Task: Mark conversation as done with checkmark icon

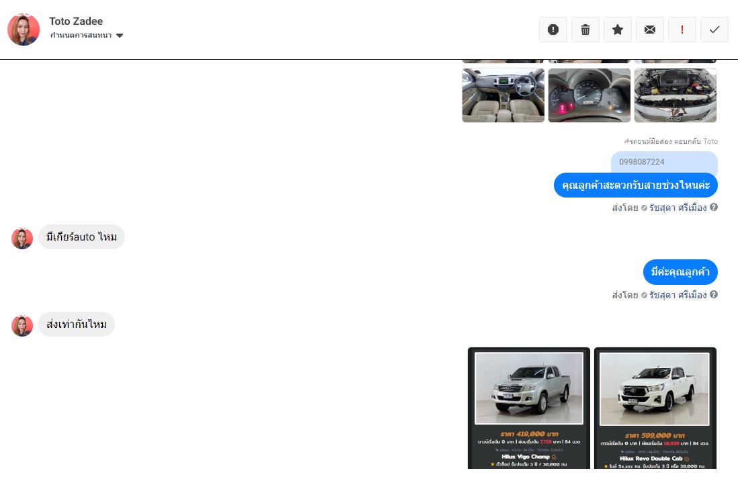Action: click(x=714, y=30)
